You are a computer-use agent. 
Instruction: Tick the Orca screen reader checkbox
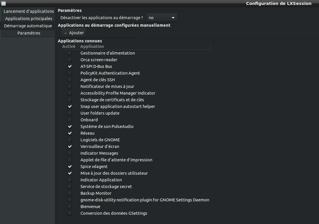(69, 60)
